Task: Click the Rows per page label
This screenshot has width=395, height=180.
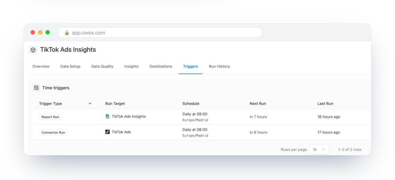Action: (294, 150)
